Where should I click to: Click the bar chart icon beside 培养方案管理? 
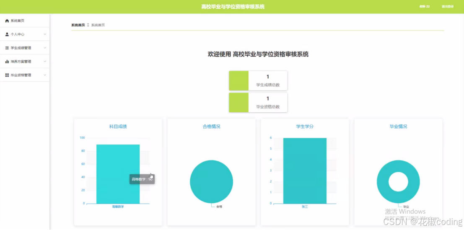pos(7,62)
